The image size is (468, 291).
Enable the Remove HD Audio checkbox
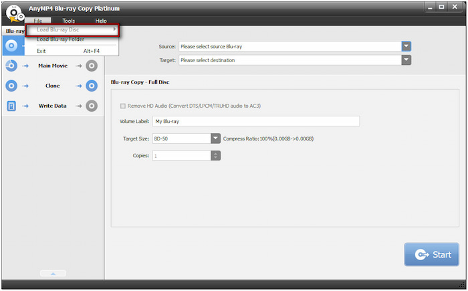point(122,106)
